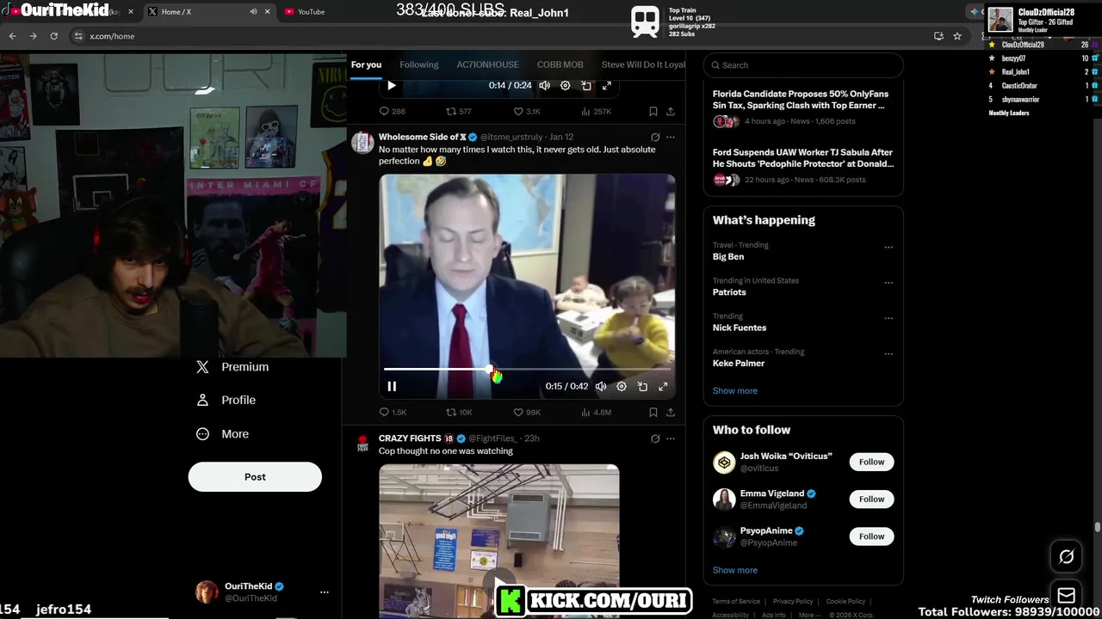This screenshot has width=1102, height=619.
Task: Like the Wholesome Side post (98K)
Action: pos(527,412)
